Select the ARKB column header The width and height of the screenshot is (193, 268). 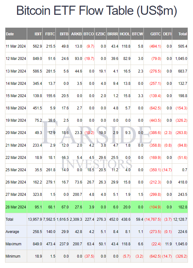(x=76, y=34)
